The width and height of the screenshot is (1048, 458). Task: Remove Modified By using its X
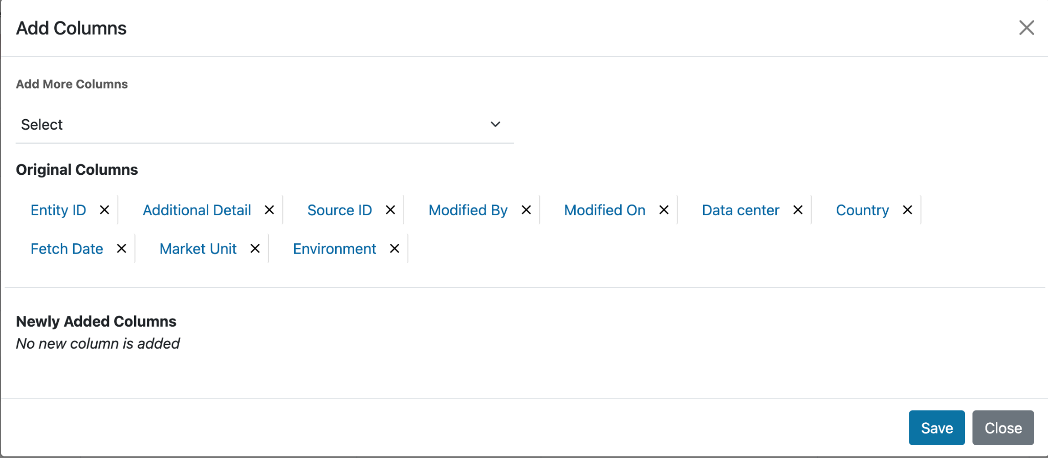(x=526, y=210)
